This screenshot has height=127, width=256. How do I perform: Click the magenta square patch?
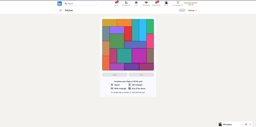(x=139, y=56)
